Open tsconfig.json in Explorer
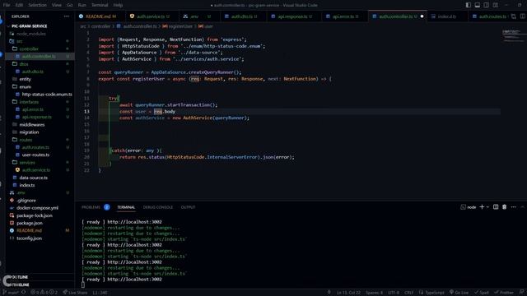 (x=40, y=238)
